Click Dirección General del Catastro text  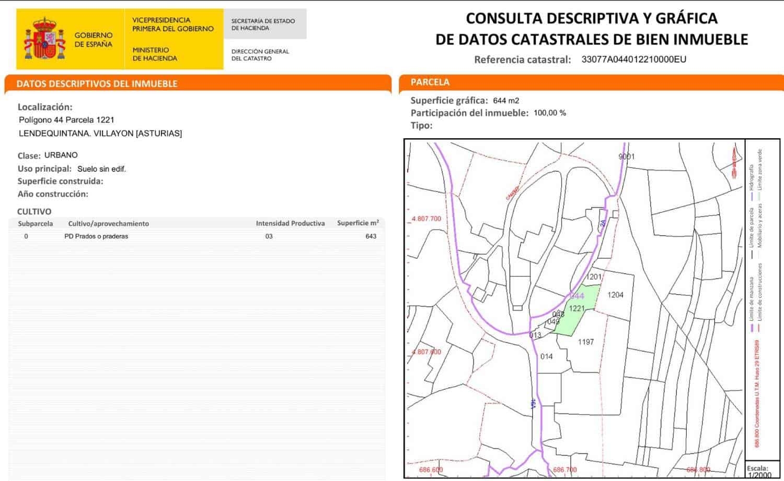point(260,55)
